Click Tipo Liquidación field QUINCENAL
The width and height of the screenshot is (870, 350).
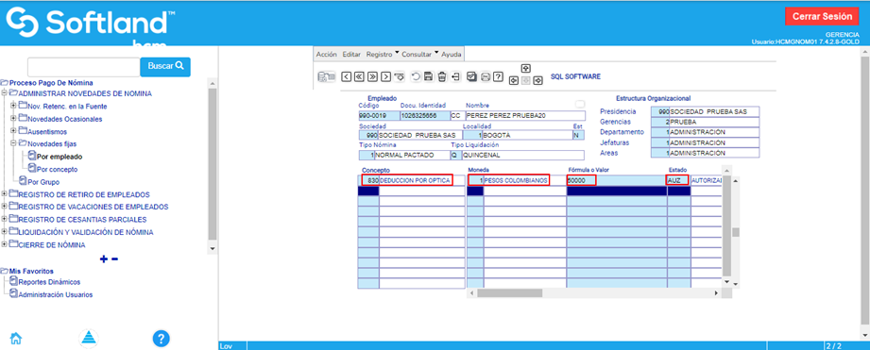click(x=523, y=155)
